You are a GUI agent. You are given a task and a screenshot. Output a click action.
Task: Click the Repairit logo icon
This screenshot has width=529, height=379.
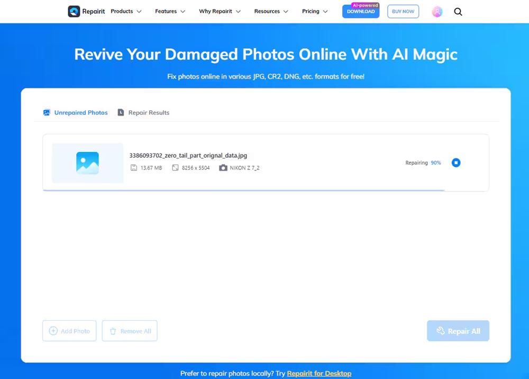pos(74,12)
